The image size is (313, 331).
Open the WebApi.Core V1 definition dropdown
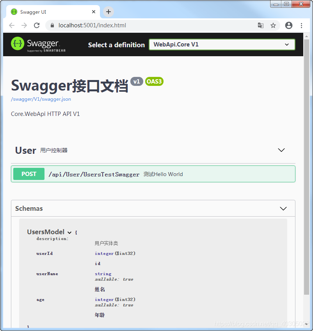pos(222,44)
